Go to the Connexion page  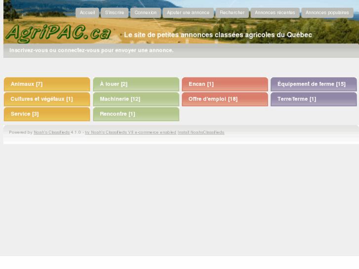click(145, 13)
